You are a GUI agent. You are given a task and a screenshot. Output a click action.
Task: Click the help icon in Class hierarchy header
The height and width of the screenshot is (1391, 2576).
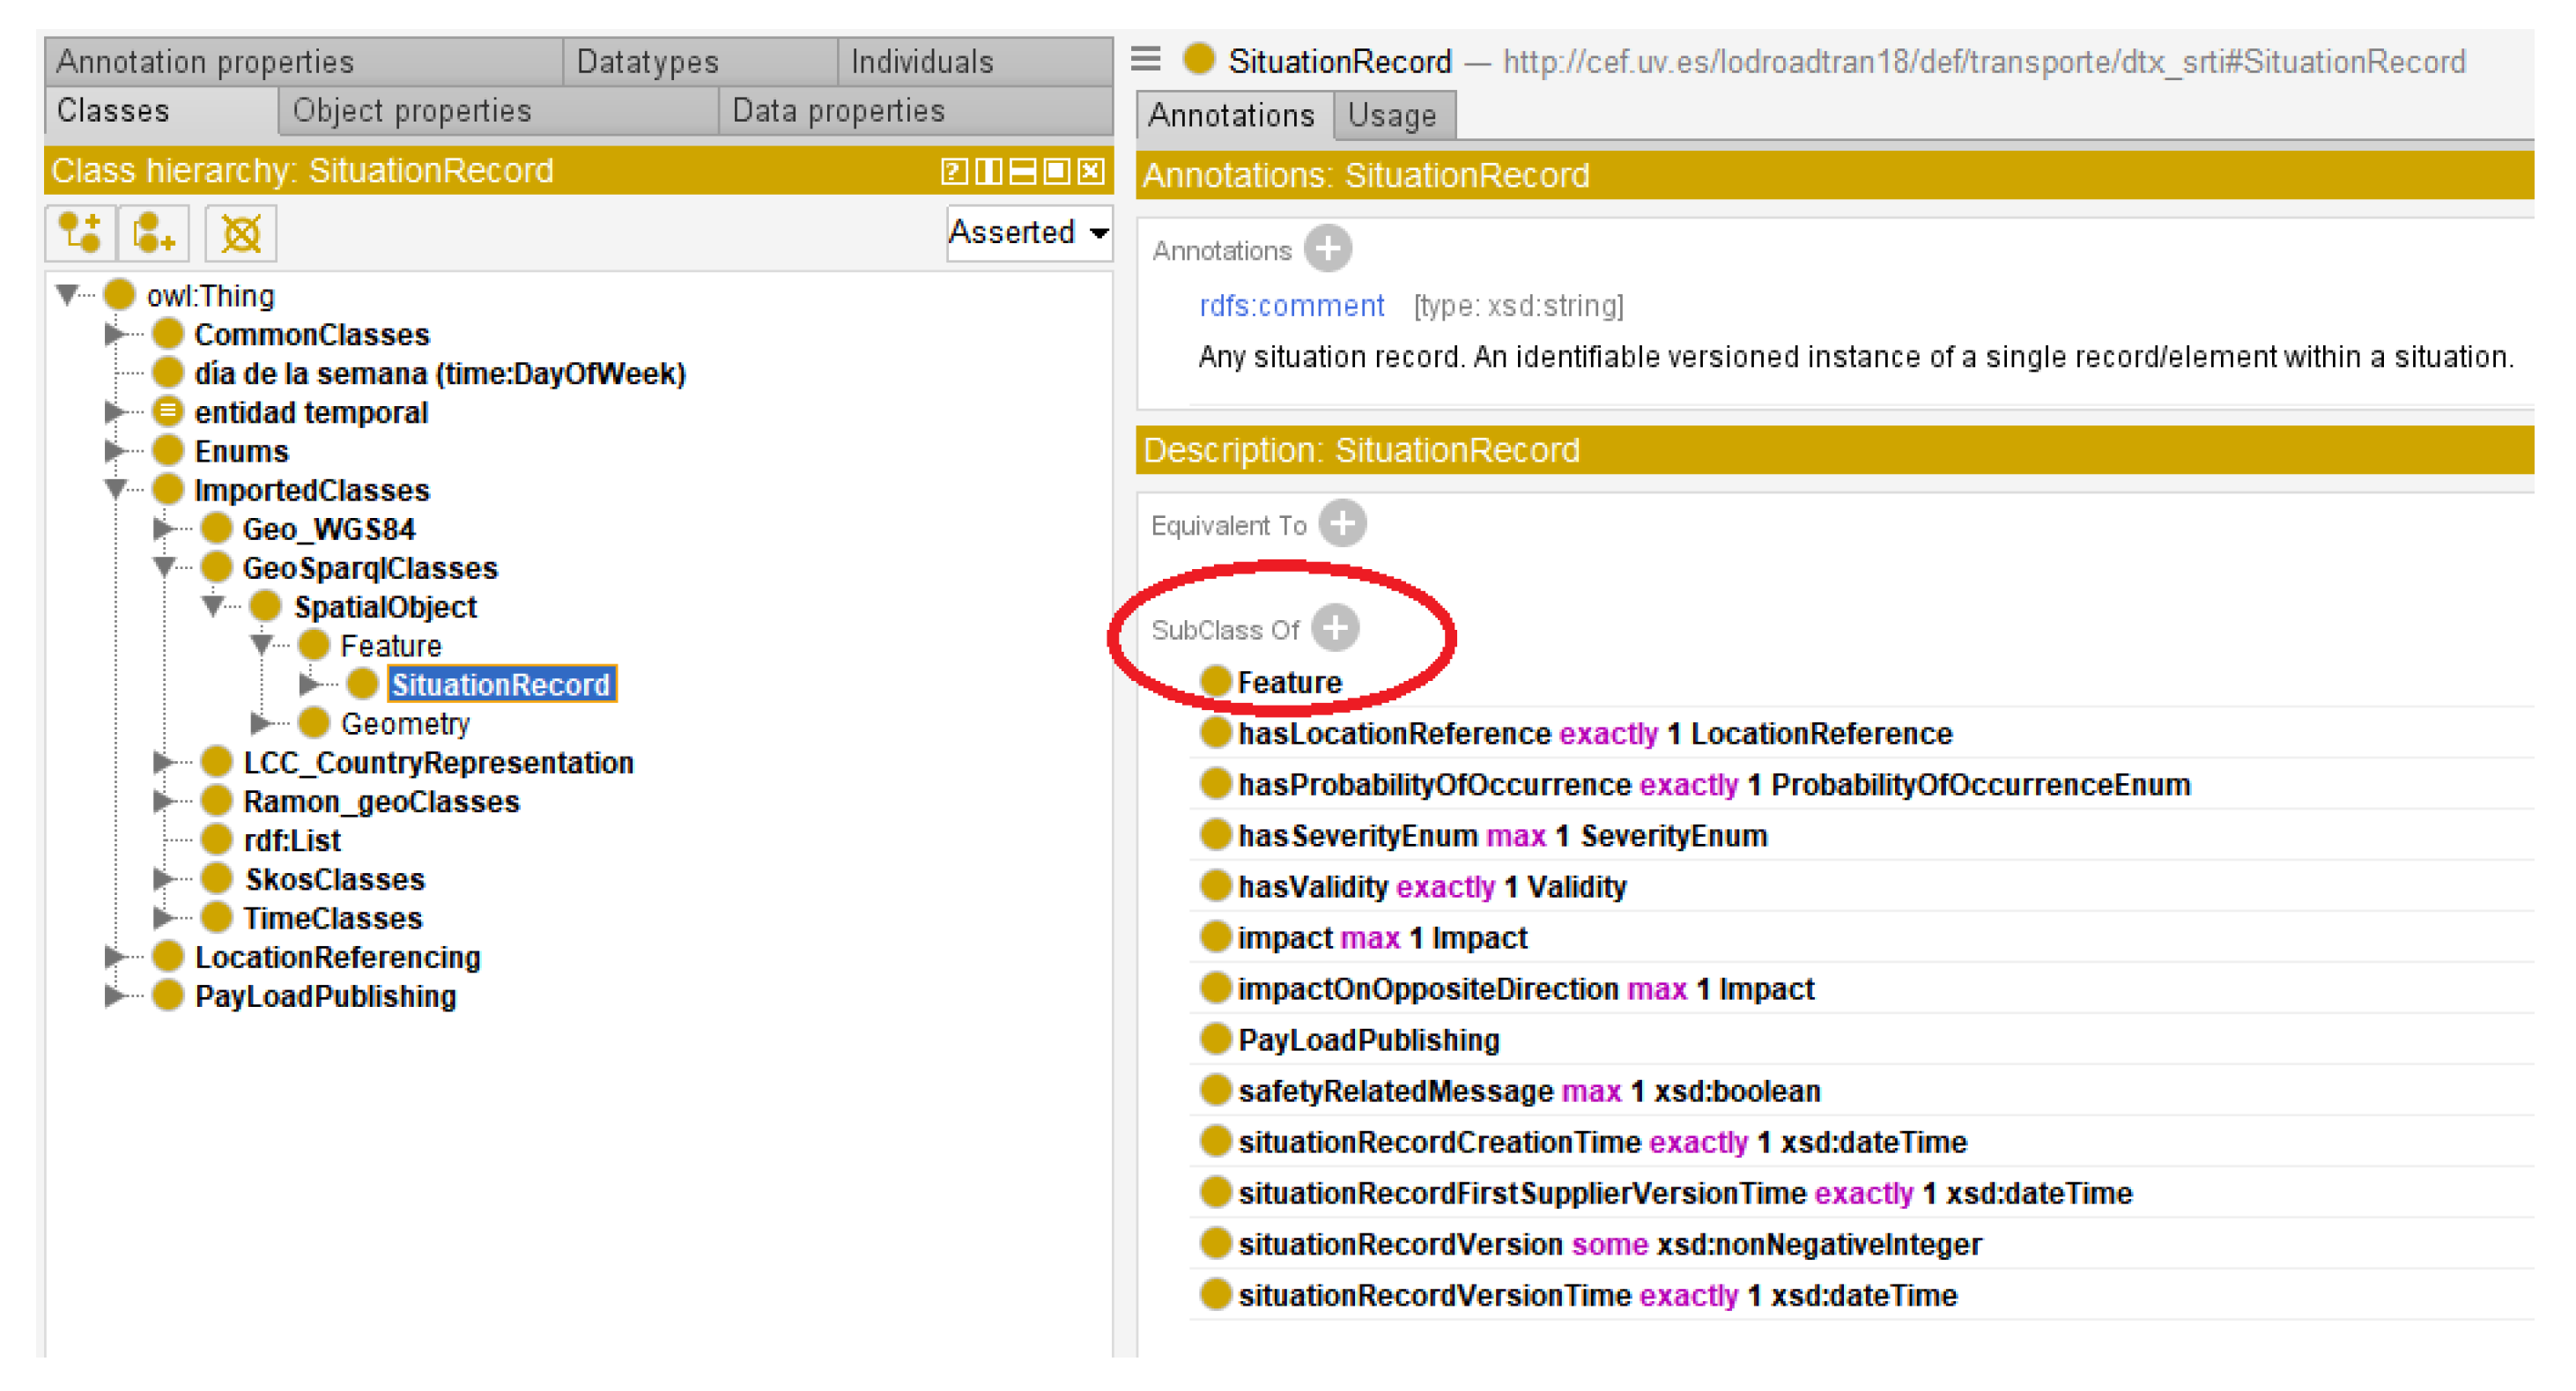[x=953, y=172]
